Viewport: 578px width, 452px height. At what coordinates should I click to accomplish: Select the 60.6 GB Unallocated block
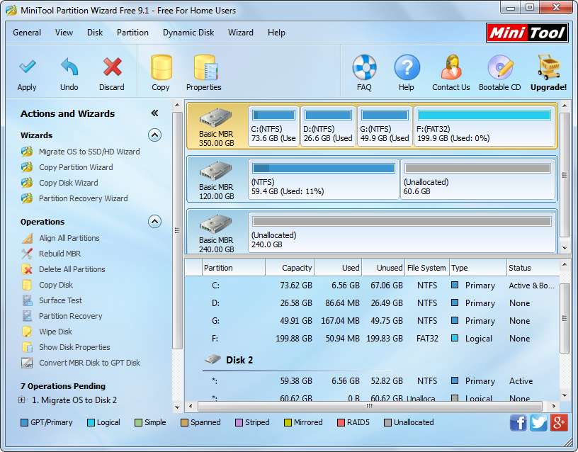tap(477, 179)
